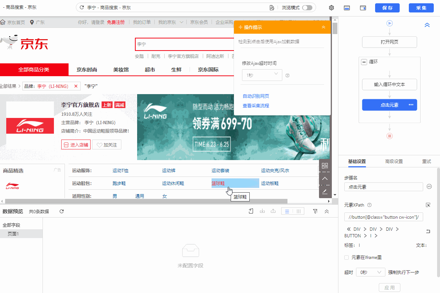Click help icon beside Ajax timeout dropdown

pos(287,75)
